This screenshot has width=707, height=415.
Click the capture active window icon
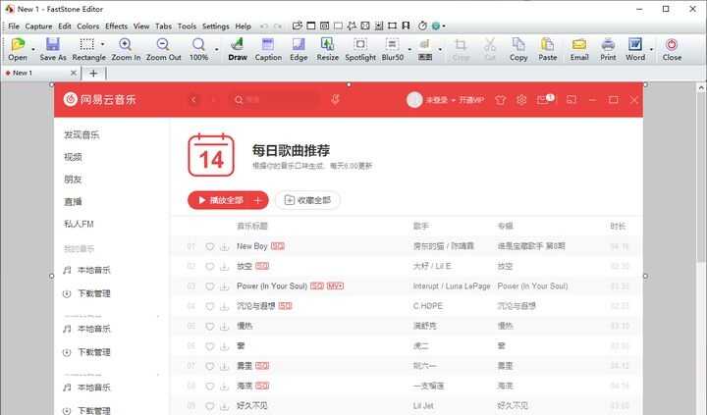pyautogui.click(x=311, y=26)
